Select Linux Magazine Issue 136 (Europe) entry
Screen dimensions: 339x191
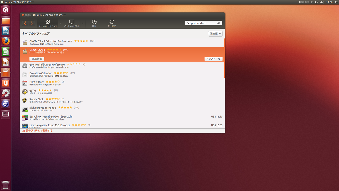tap(122, 126)
